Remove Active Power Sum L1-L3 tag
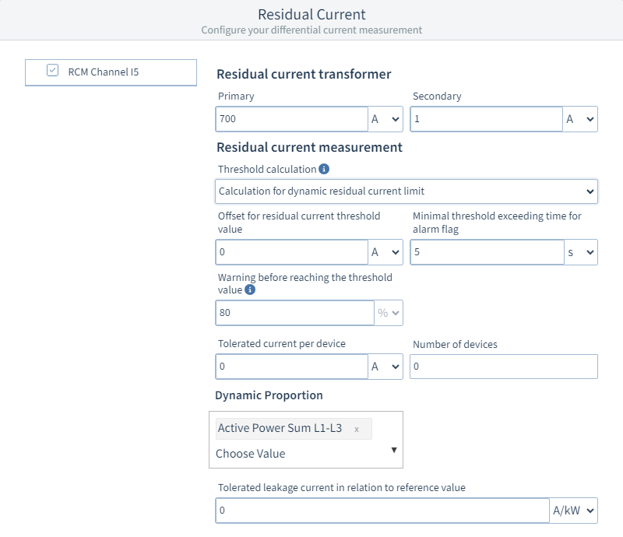The height and width of the screenshot is (537, 623). coord(357,429)
